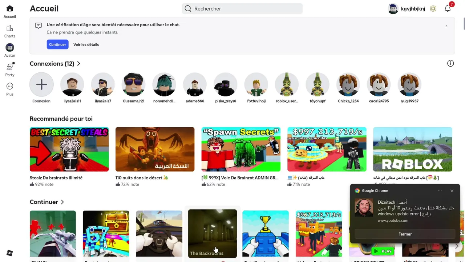Open Oussamajr21 avatar

pyautogui.click(x=133, y=84)
